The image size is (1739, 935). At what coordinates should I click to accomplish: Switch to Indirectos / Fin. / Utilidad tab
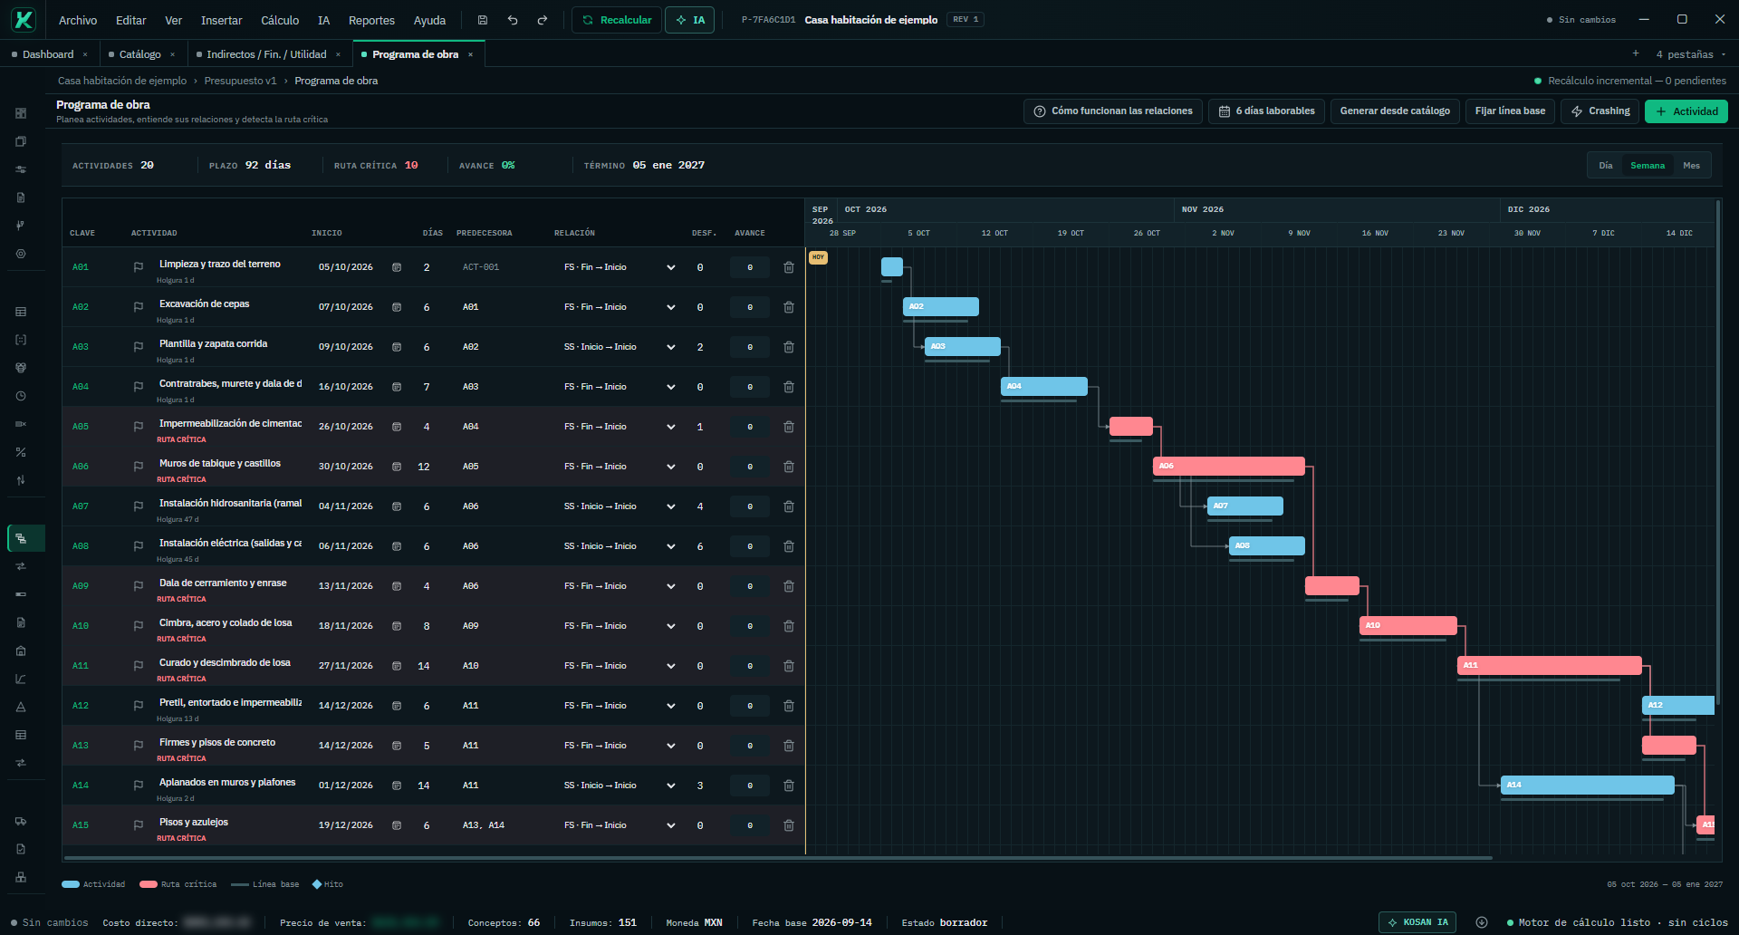tap(266, 54)
